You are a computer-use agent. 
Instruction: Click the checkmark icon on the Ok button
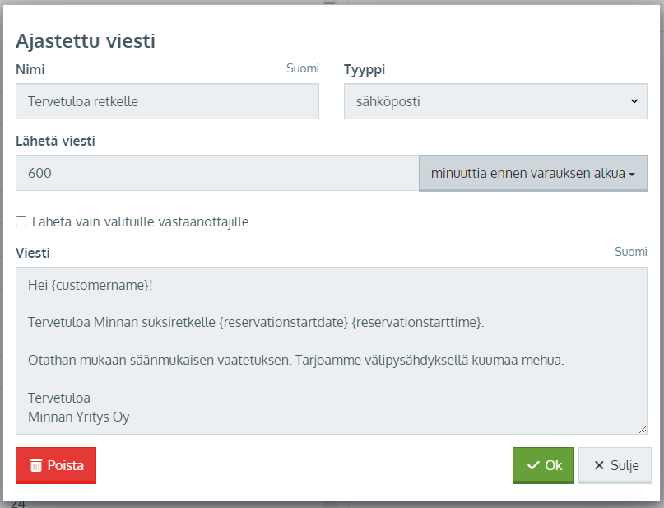pyautogui.click(x=533, y=466)
